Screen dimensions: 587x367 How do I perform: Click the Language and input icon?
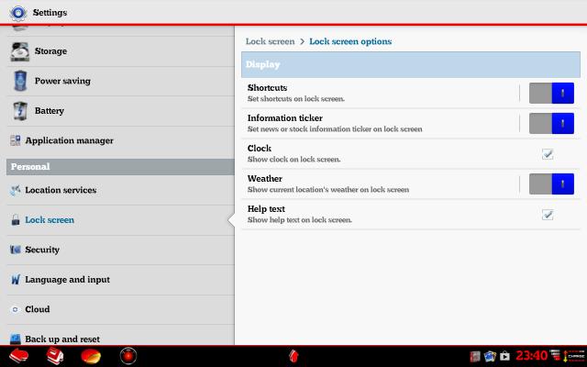15,279
